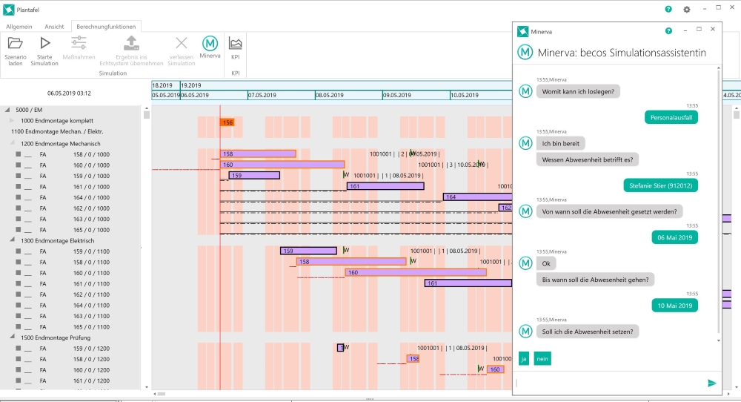This screenshot has width=741, height=402.
Task: Click the send arrow in Minerva chat
Action: (712, 383)
